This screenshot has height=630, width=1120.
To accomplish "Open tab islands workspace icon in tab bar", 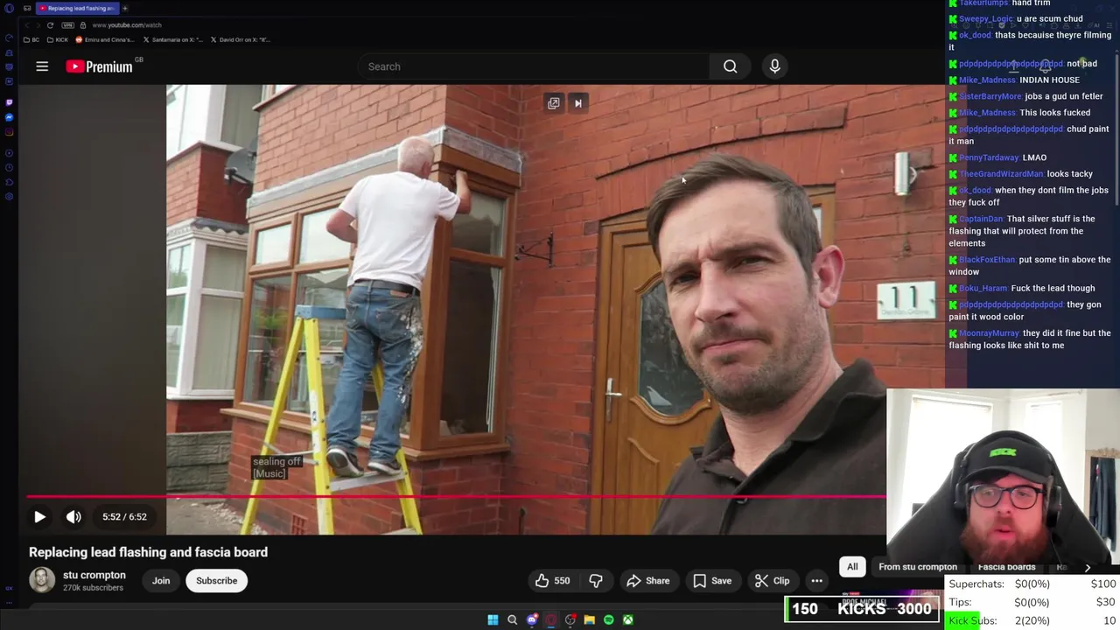I will click(x=27, y=8).
